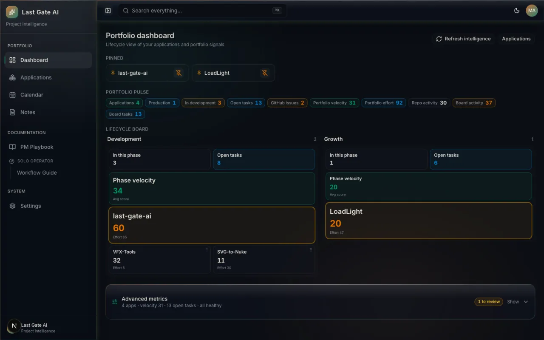The width and height of the screenshot is (544, 340).
Task: Open Notes from the sidebar
Action: click(48, 112)
